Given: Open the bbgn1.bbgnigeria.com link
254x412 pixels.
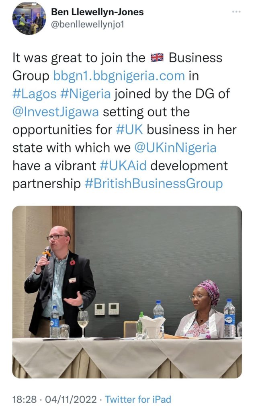Looking at the screenshot, I should (119, 76).
